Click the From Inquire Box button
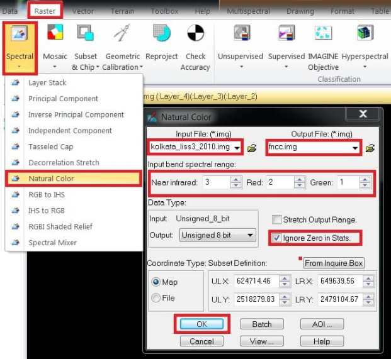The height and width of the screenshot is (359, 391). pyautogui.click(x=334, y=263)
